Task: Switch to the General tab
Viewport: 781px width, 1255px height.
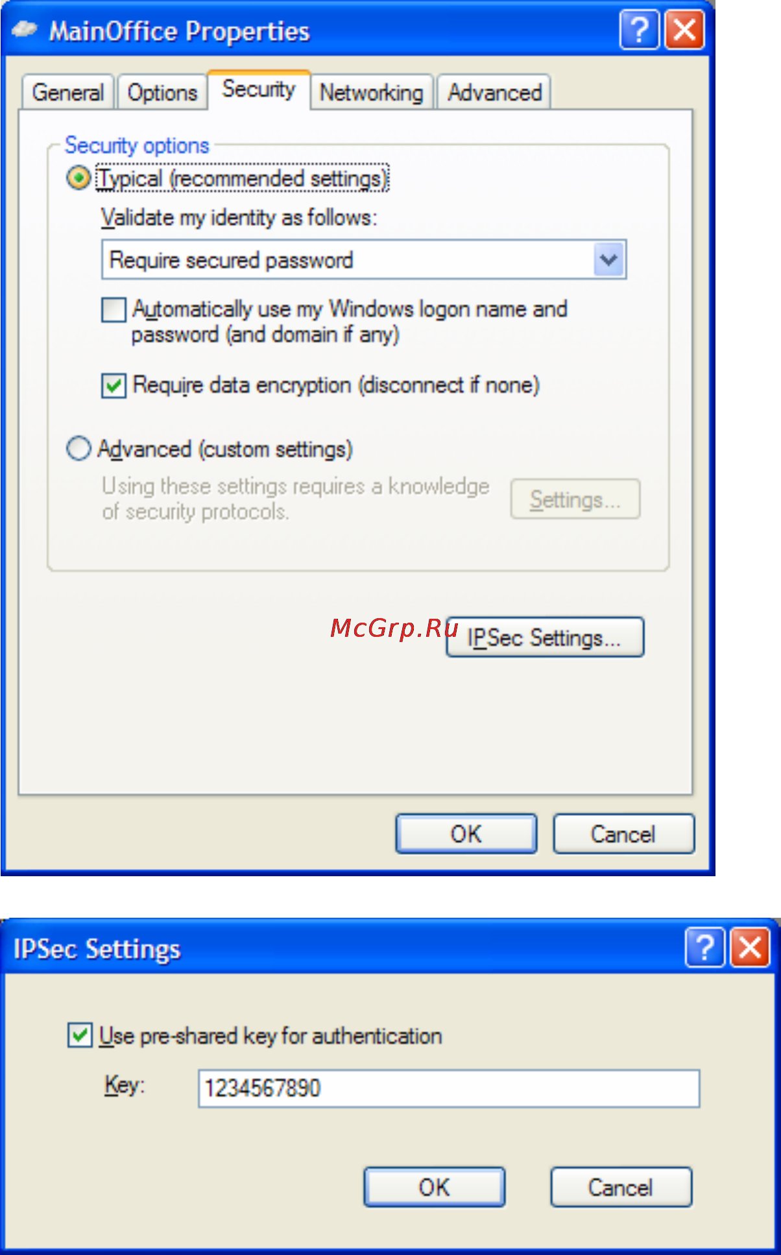Action: pos(67,92)
